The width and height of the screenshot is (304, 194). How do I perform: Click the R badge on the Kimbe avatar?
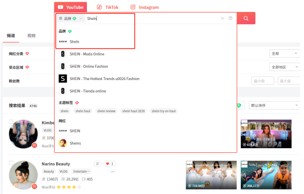click(x=34, y=145)
